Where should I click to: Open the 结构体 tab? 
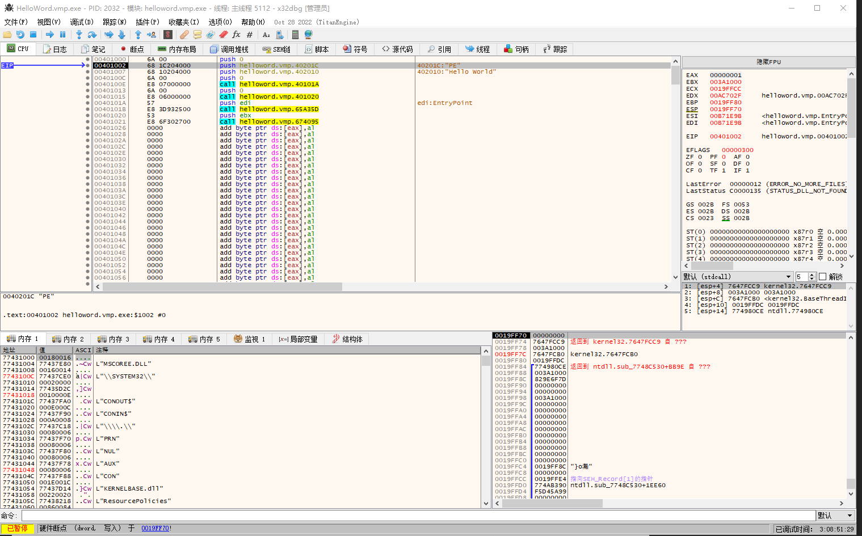coord(347,339)
